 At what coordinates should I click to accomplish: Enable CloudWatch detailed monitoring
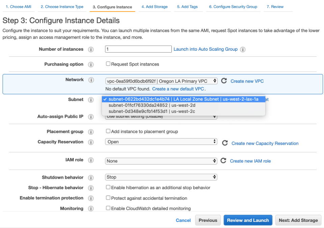click(108, 208)
